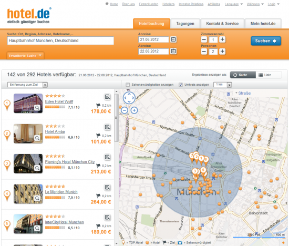This screenshot has height=246, width=289.
Task: Open the Entfernung zum Ziel sort dropdown
Action: 28,85
